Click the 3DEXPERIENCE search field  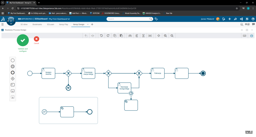point(128,19)
